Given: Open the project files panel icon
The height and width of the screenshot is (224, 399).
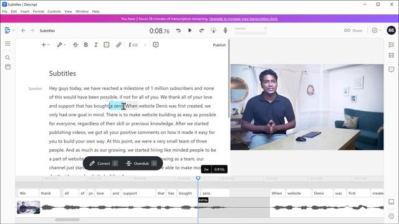Looking at the screenshot, I should click(x=8, y=67).
